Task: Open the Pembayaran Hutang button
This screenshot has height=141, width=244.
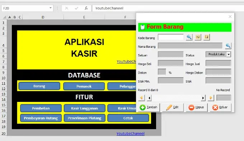Action: (x=41, y=118)
